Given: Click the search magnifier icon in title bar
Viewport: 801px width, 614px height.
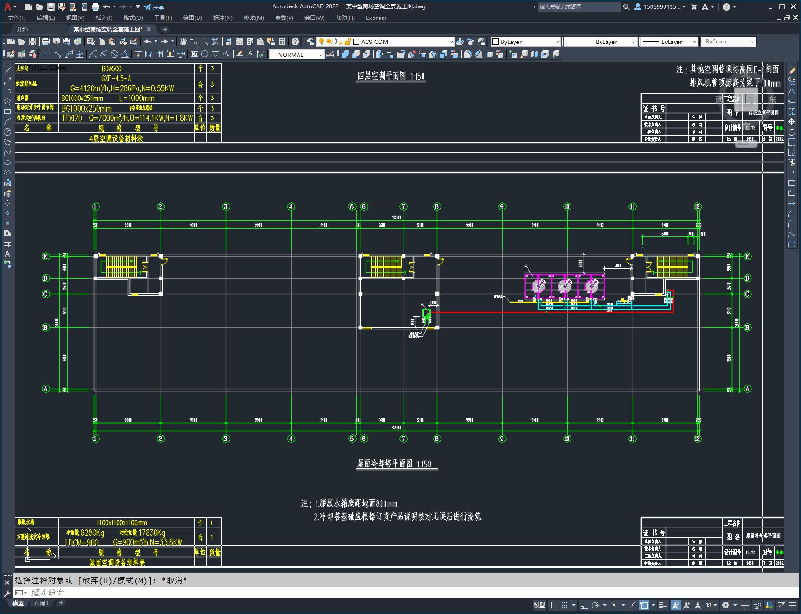Looking at the screenshot, I should click(626, 6).
